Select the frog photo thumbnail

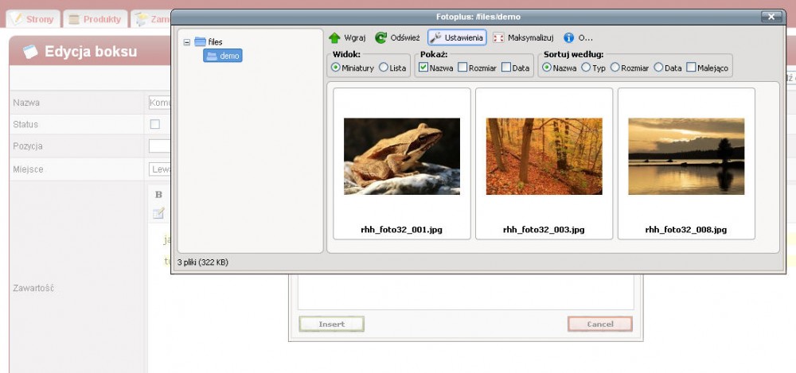pyautogui.click(x=402, y=157)
